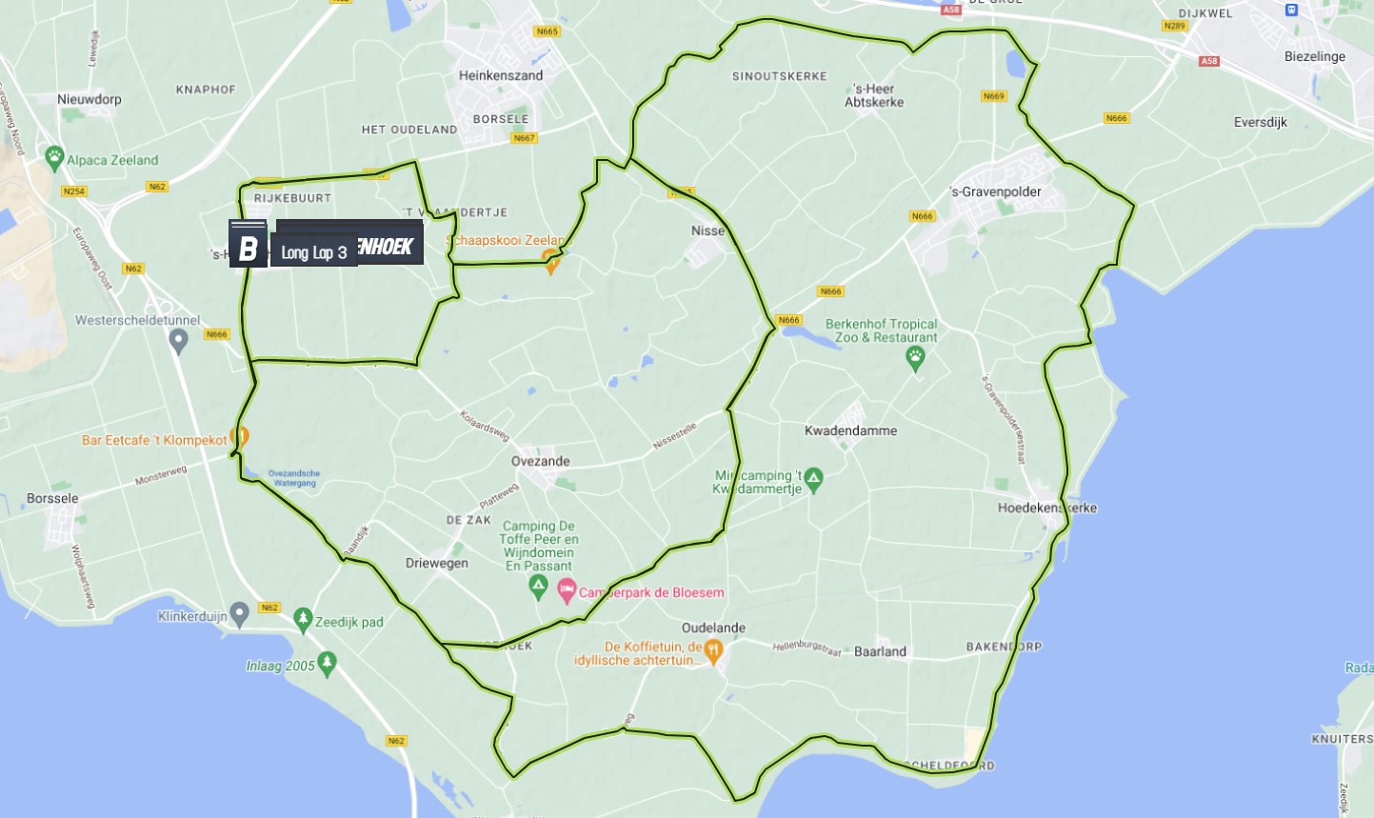Image resolution: width=1374 pixels, height=818 pixels.
Task: Click the 's-Gravenpolder town label
Action: pos(995,191)
